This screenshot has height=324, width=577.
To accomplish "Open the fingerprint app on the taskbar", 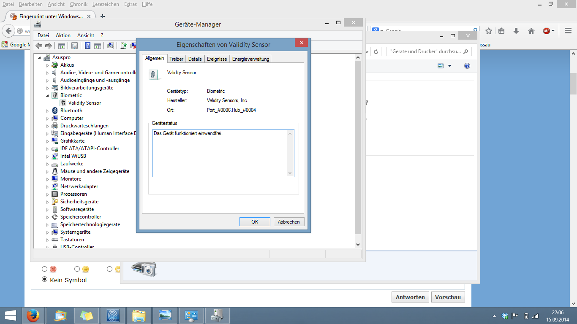I will coord(113,316).
